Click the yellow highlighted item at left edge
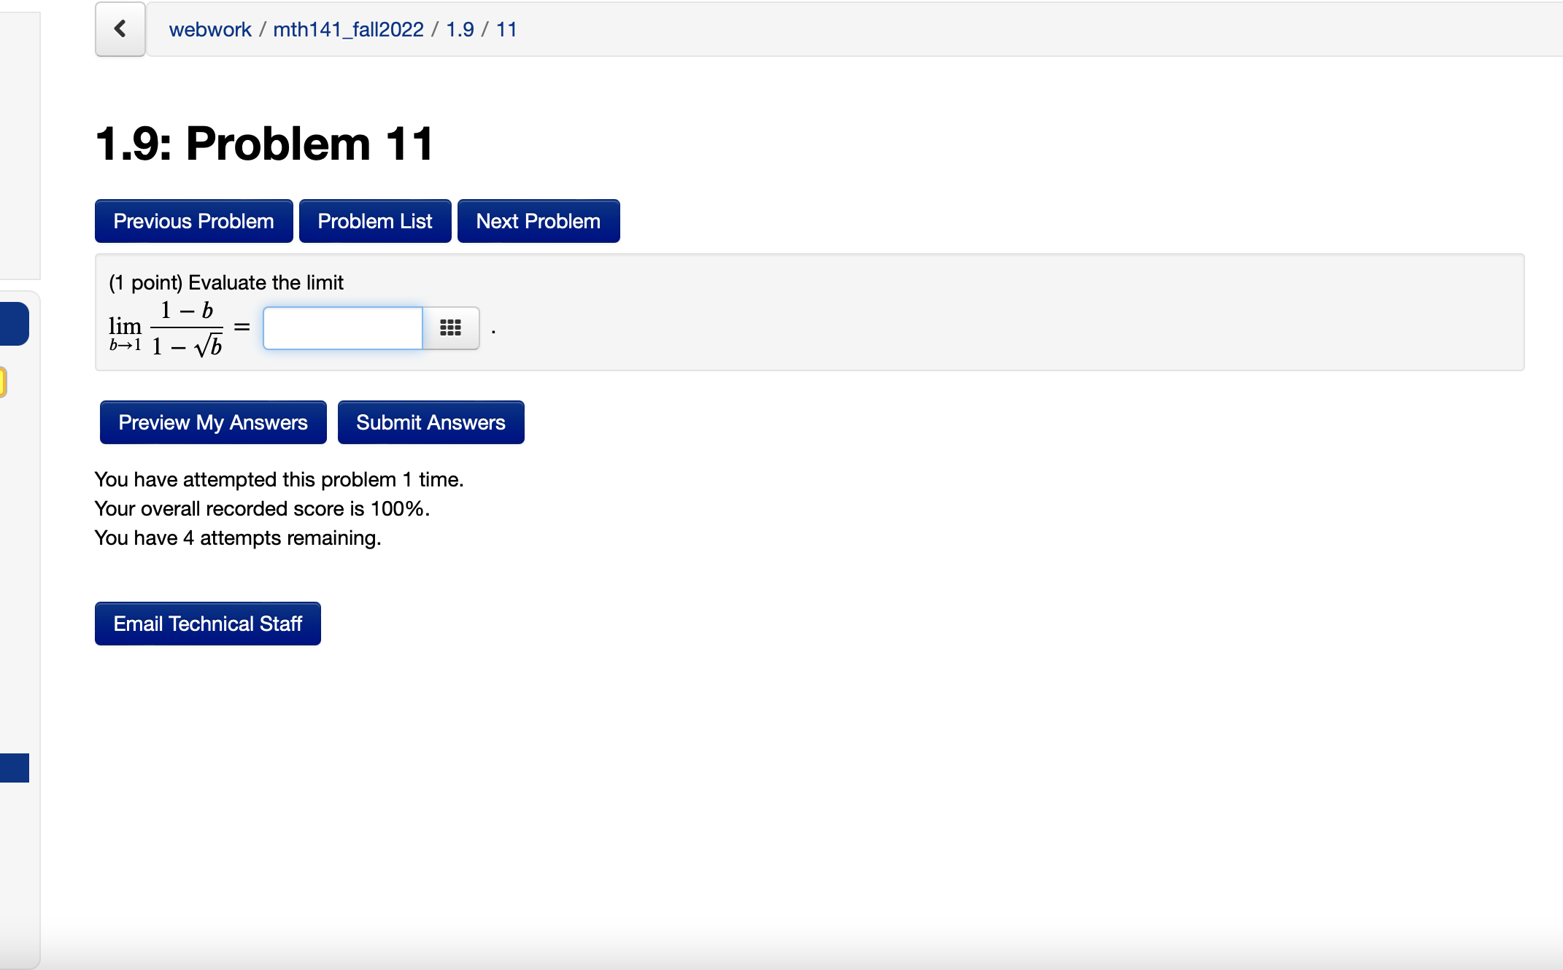 [3, 382]
